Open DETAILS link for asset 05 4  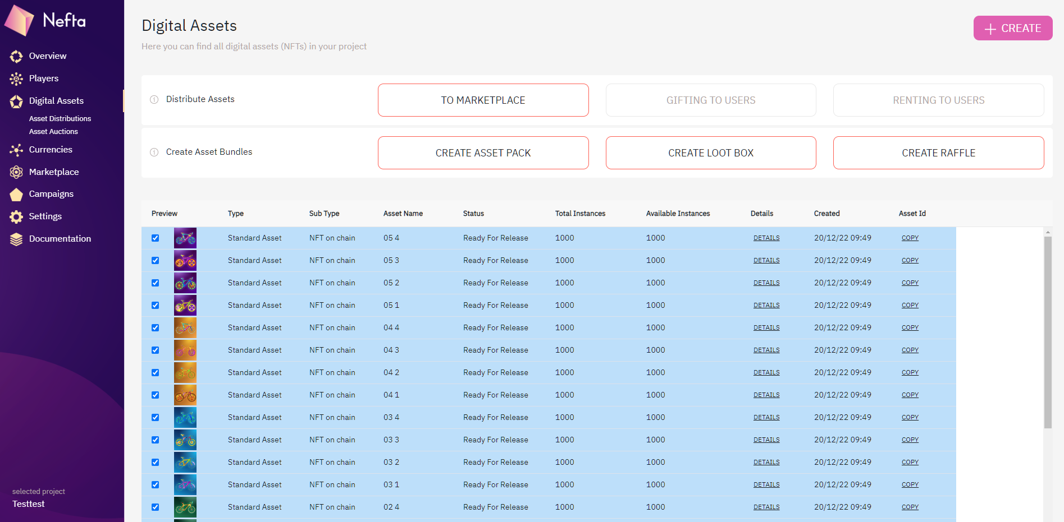click(x=766, y=238)
